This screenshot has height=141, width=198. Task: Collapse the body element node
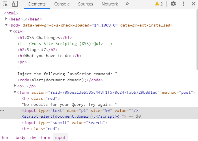click(x=6, y=25)
